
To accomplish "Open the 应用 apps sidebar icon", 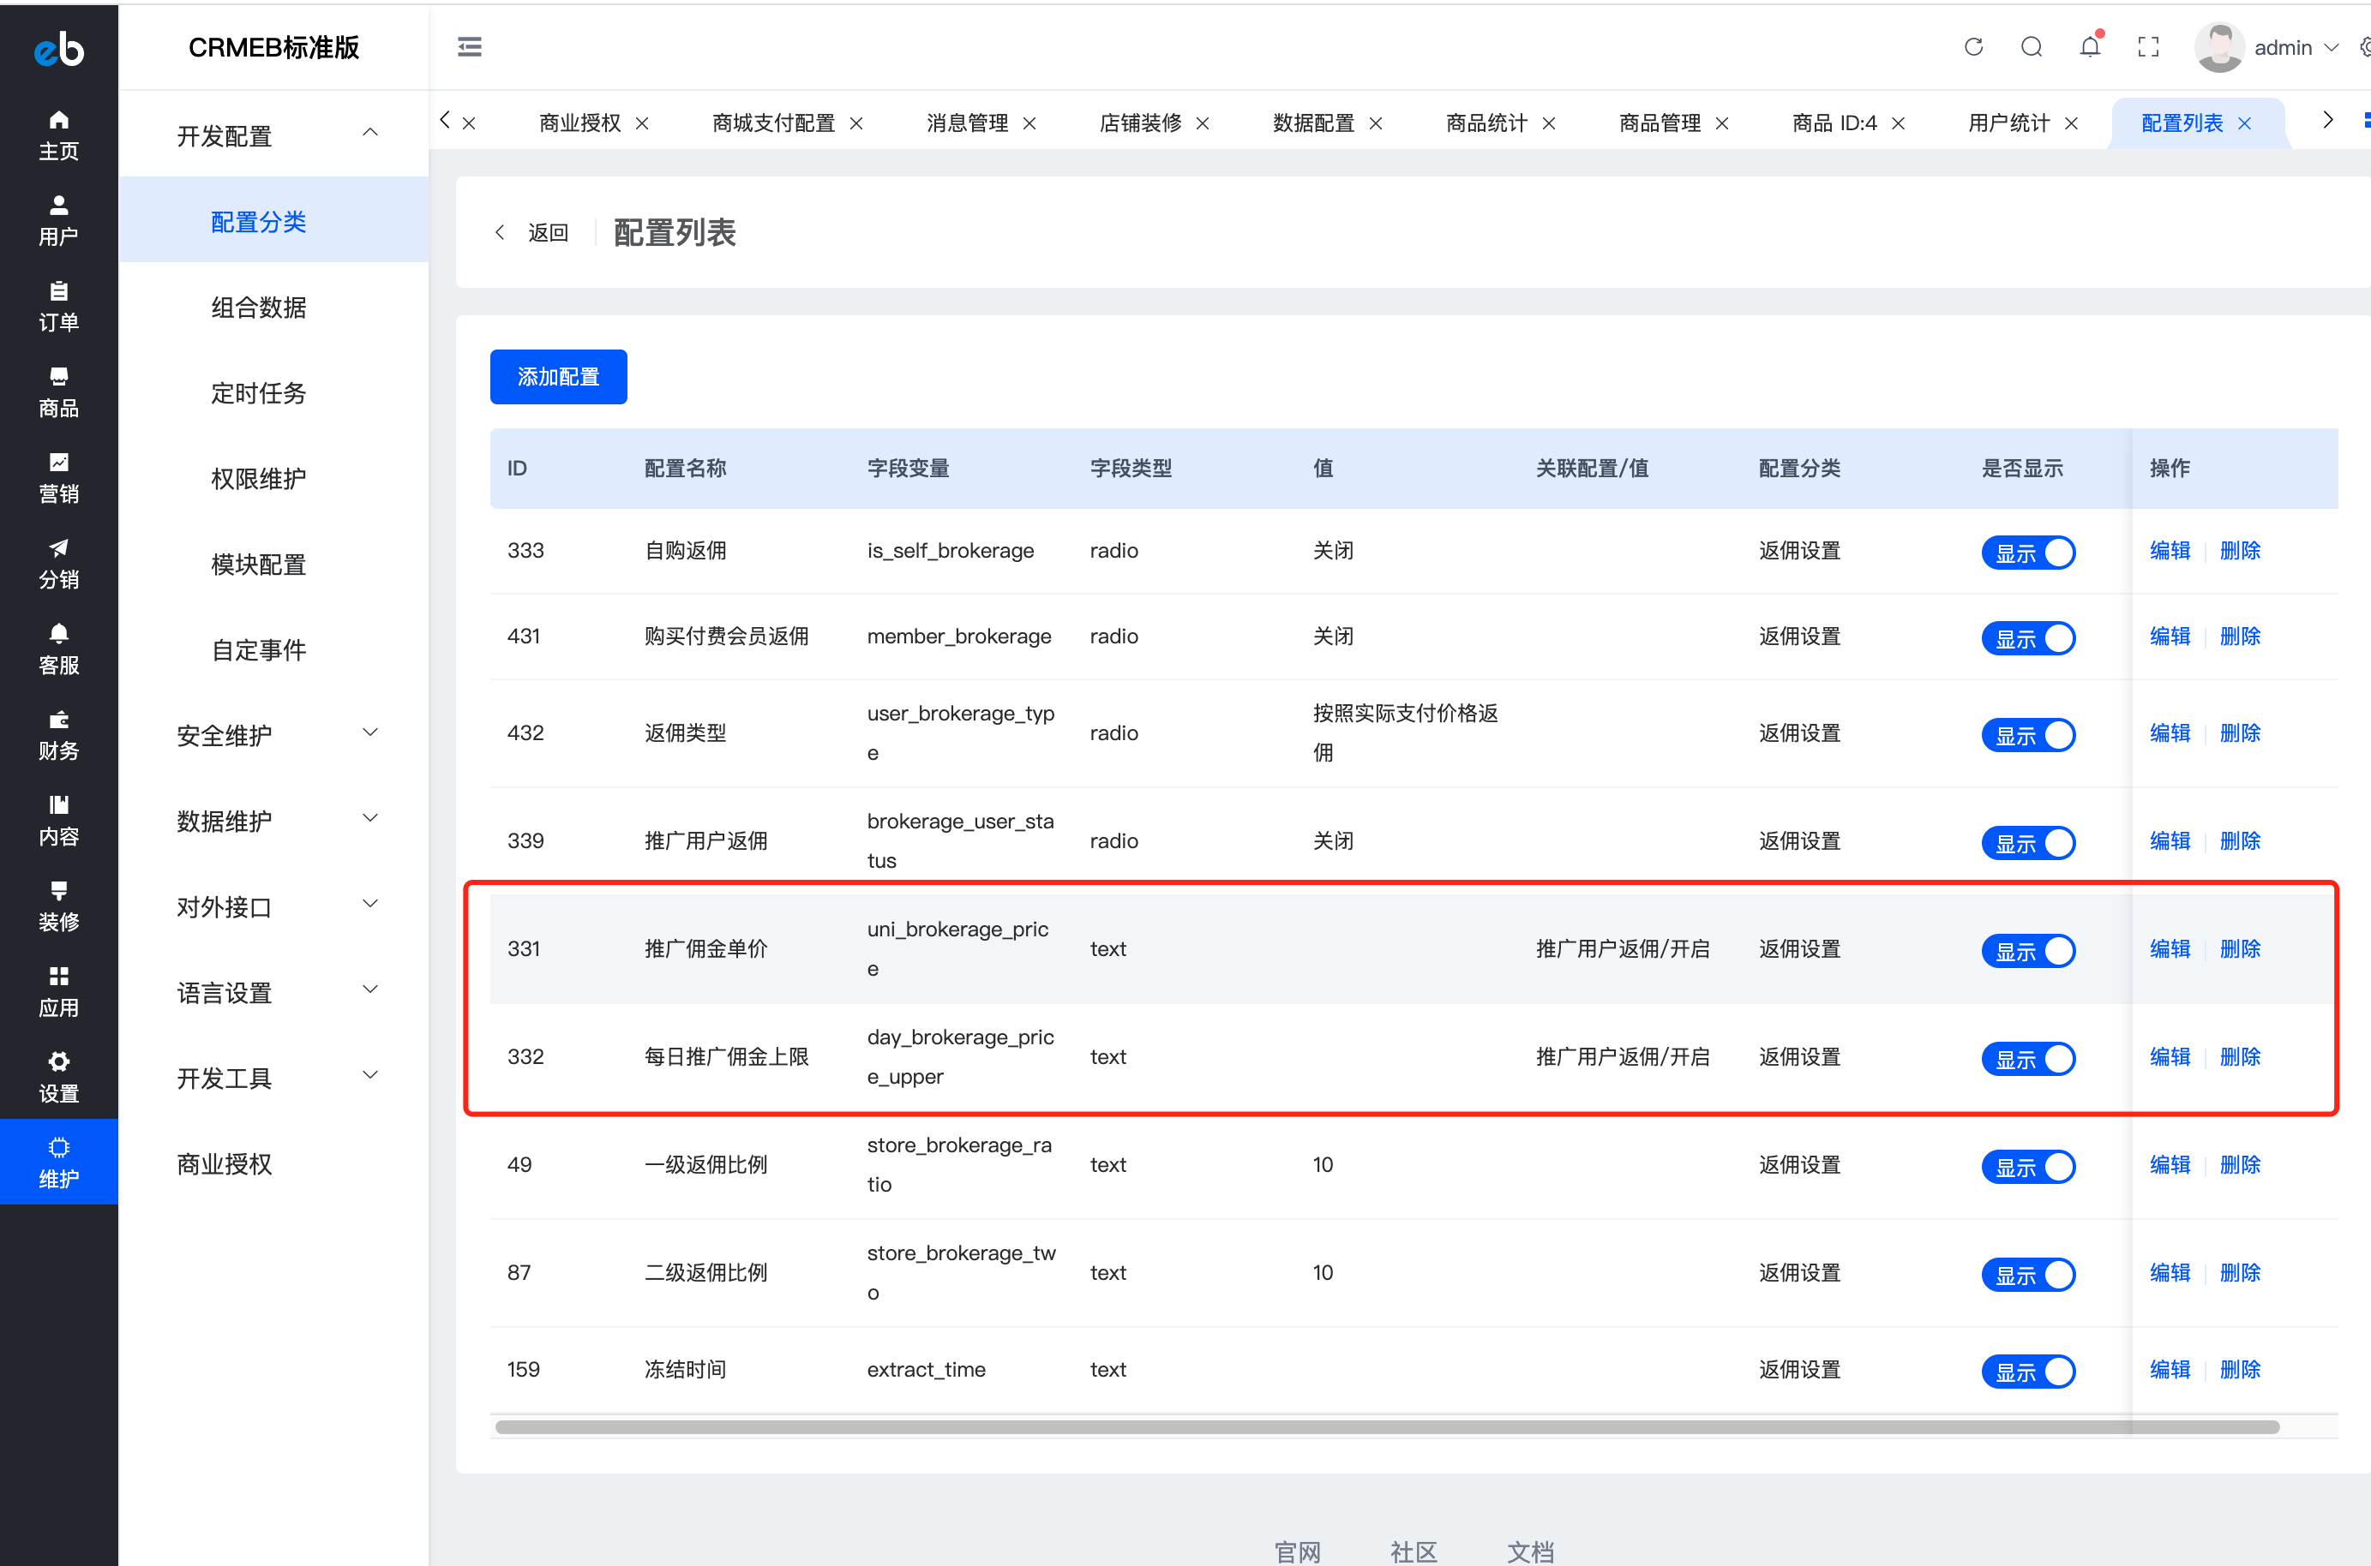I will pyautogui.click(x=59, y=993).
